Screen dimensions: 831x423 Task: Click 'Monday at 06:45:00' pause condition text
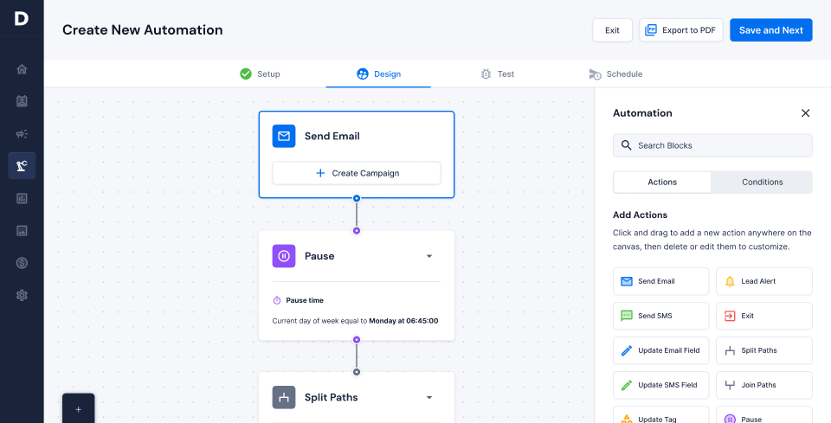(404, 321)
